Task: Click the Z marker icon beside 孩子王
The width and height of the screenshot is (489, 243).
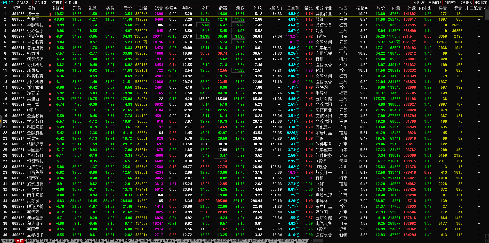Action: click(50, 14)
